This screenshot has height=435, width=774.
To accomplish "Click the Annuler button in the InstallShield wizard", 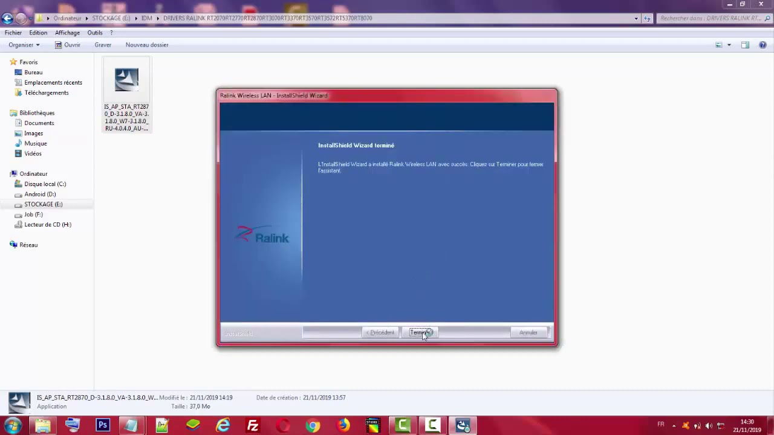I will coord(528,332).
